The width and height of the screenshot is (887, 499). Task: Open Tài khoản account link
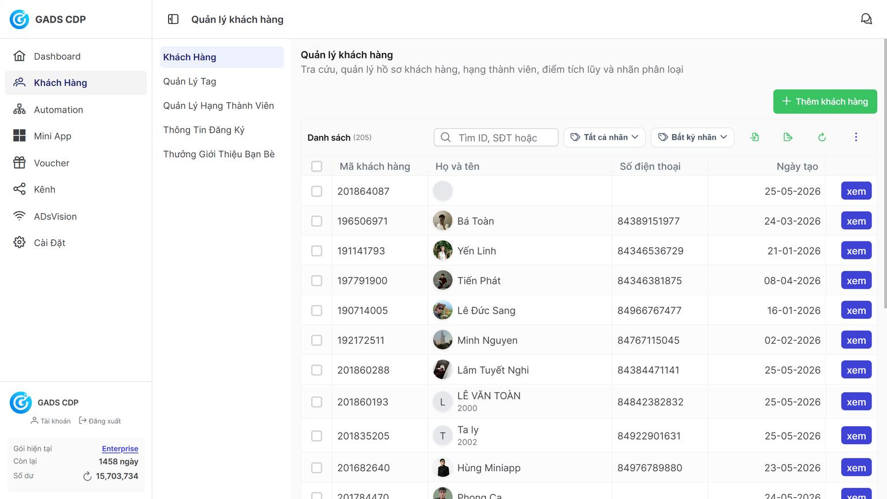click(51, 421)
